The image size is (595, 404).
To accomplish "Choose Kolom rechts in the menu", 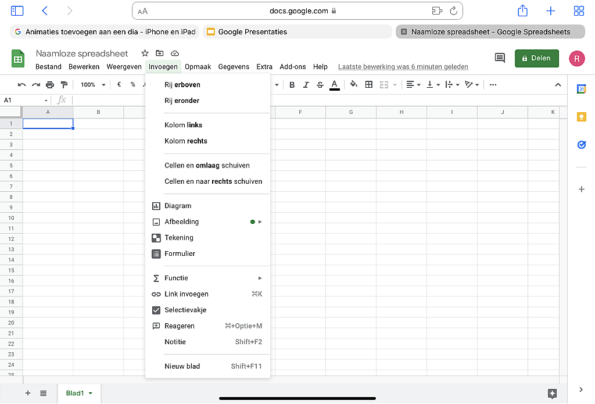I will (207, 141).
